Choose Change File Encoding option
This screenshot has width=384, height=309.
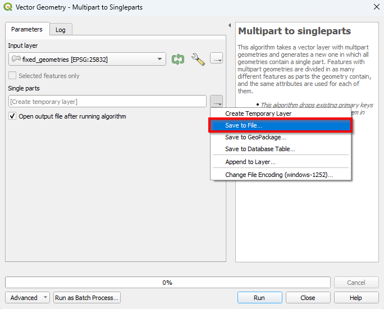(279, 175)
